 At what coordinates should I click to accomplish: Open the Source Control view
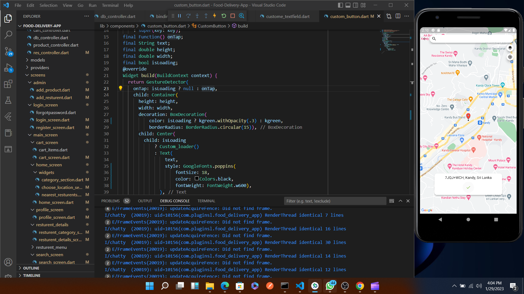pyautogui.click(x=8, y=51)
